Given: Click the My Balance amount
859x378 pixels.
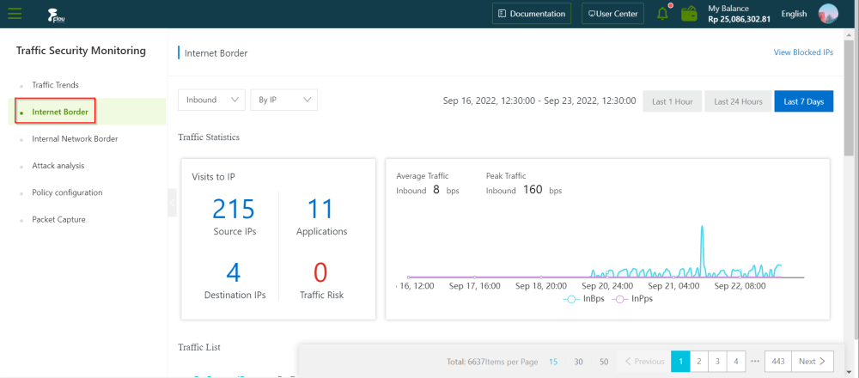Looking at the screenshot, I should pos(739,19).
